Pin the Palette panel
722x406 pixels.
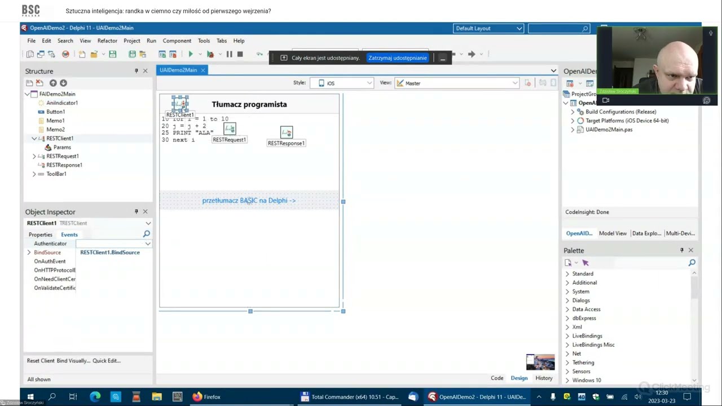coord(681,250)
